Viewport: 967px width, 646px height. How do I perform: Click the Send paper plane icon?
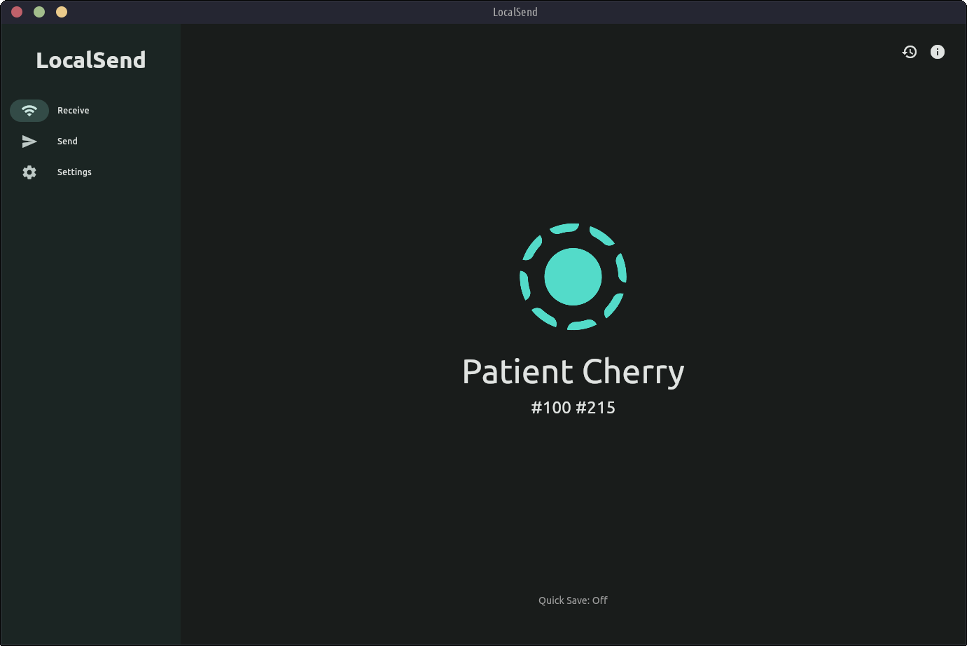tap(29, 142)
